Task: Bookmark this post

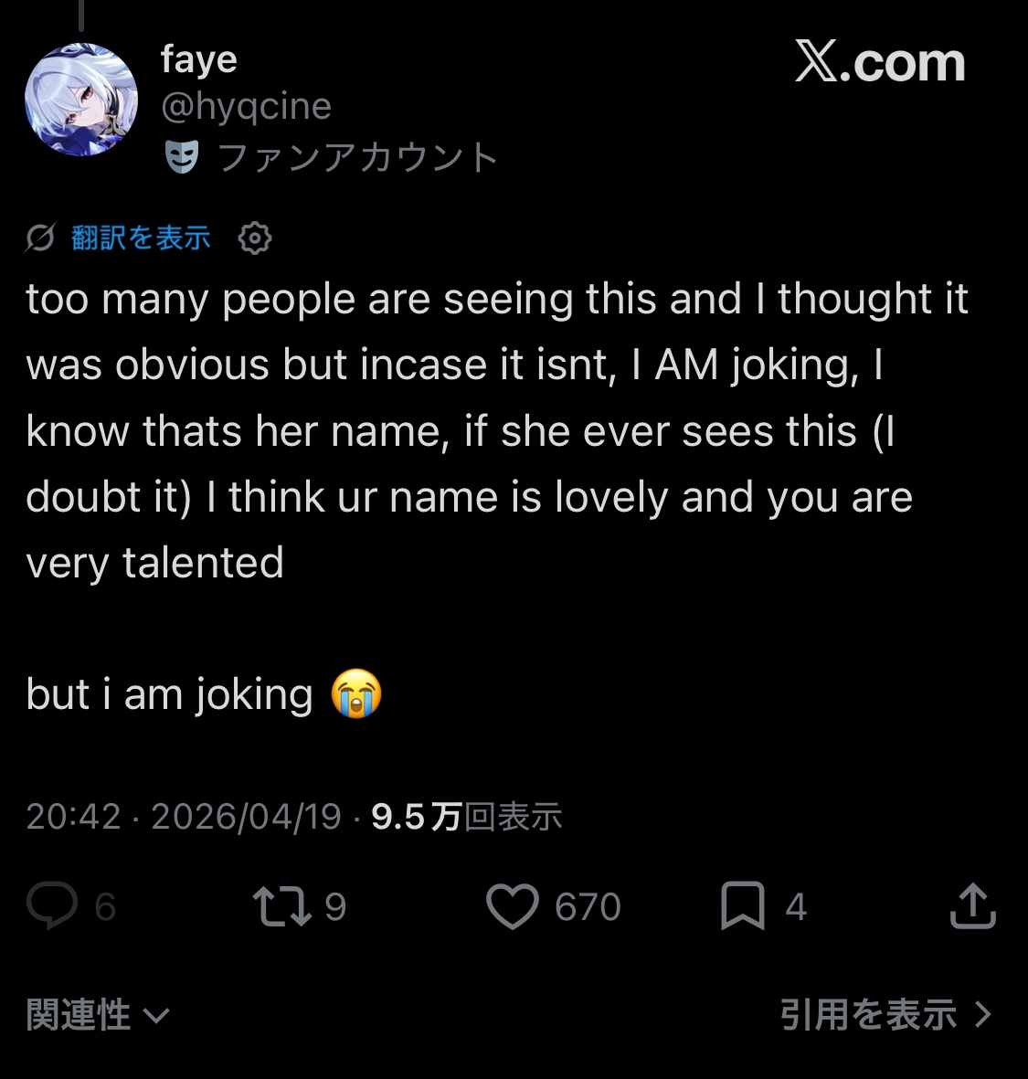Action: coord(742,906)
